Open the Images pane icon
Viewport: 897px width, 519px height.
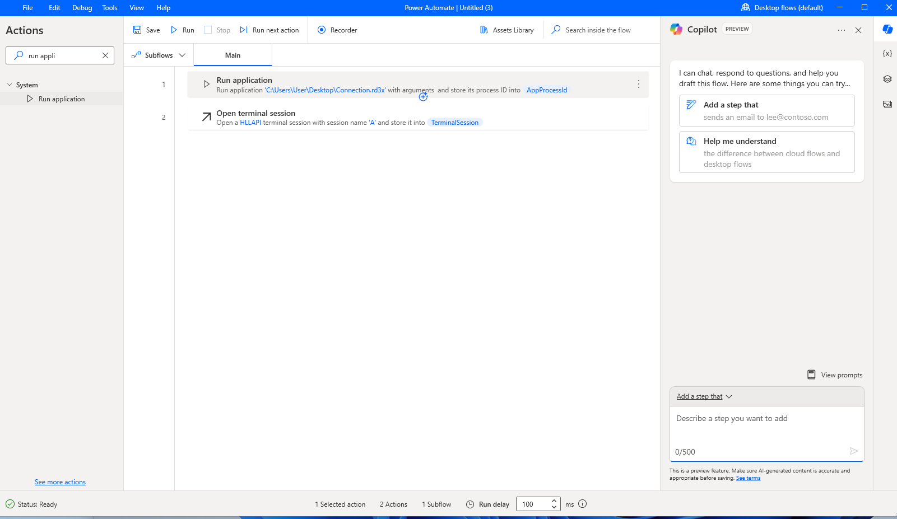click(887, 104)
